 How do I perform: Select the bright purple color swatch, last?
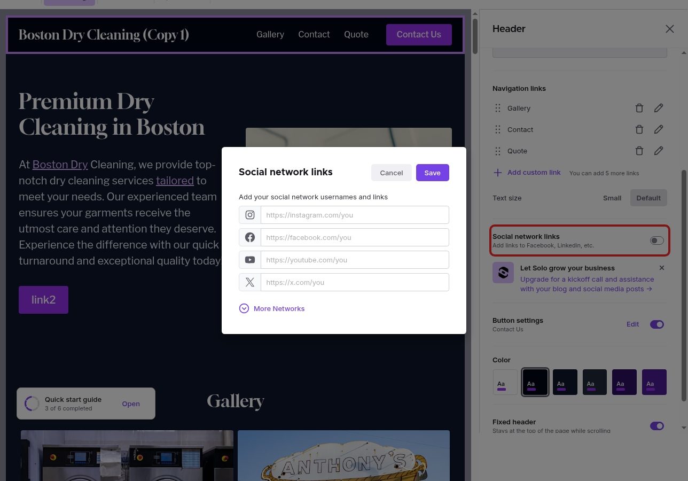point(654,382)
